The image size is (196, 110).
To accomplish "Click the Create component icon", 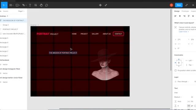I will [x=100, y=5].
